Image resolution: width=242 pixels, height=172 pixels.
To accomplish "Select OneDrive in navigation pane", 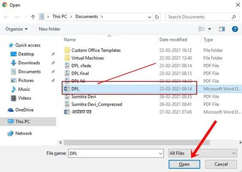I will click(x=21, y=110).
